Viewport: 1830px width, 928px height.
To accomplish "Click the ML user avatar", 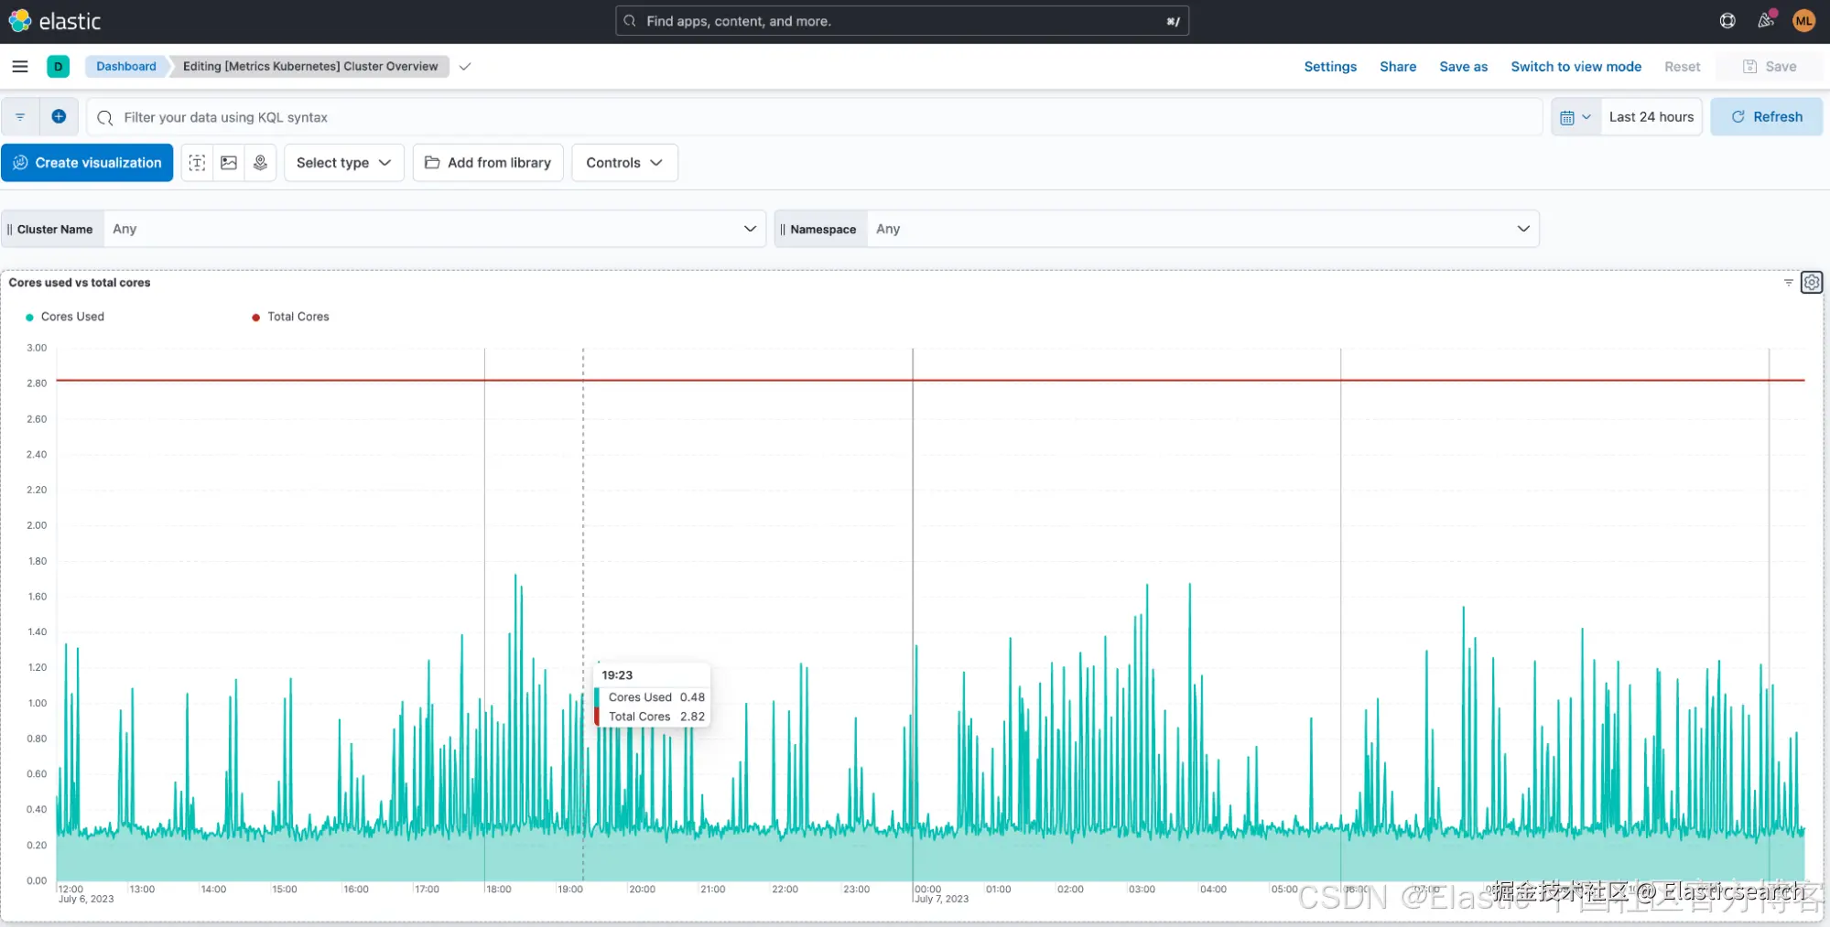I will [x=1803, y=21].
